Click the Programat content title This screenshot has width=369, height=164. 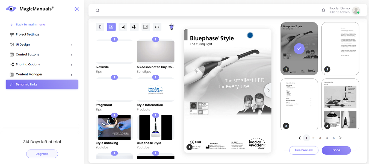click(104, 105)
